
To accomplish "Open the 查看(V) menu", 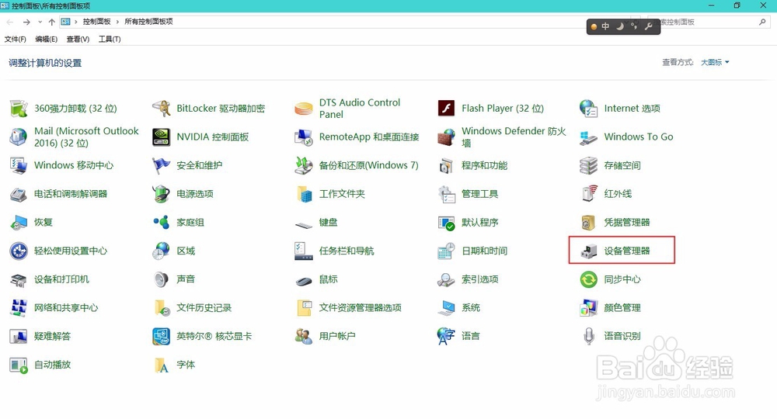I will 78,39.
